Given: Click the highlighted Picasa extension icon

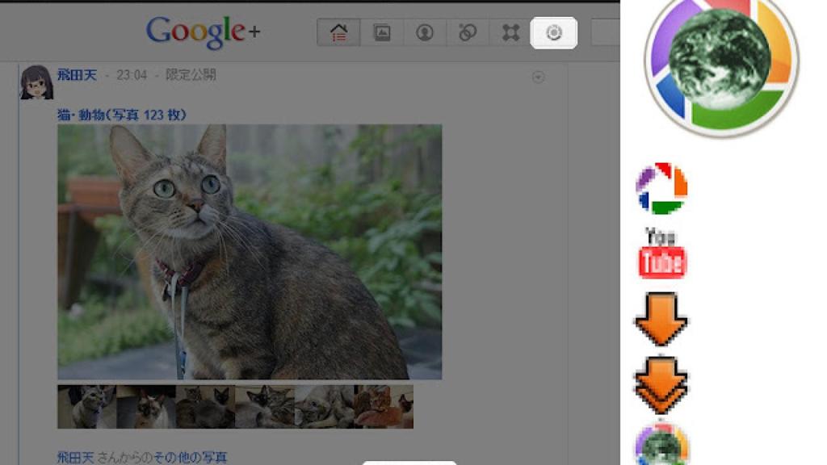Looking at the screenshot, I should (x=553, y=31).
